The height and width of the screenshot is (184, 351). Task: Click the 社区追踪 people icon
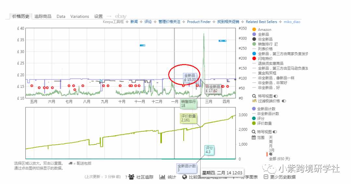tap(131, 177)
